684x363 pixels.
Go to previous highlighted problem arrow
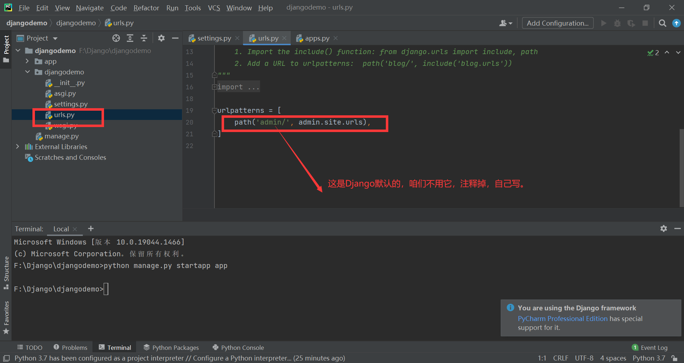pos(667,52)
